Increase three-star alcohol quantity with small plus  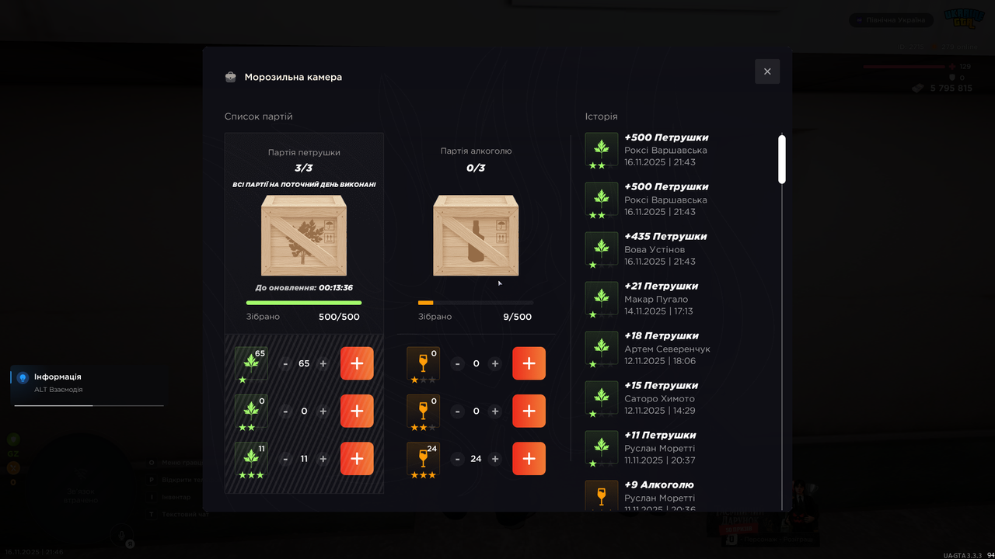(494, 459)
